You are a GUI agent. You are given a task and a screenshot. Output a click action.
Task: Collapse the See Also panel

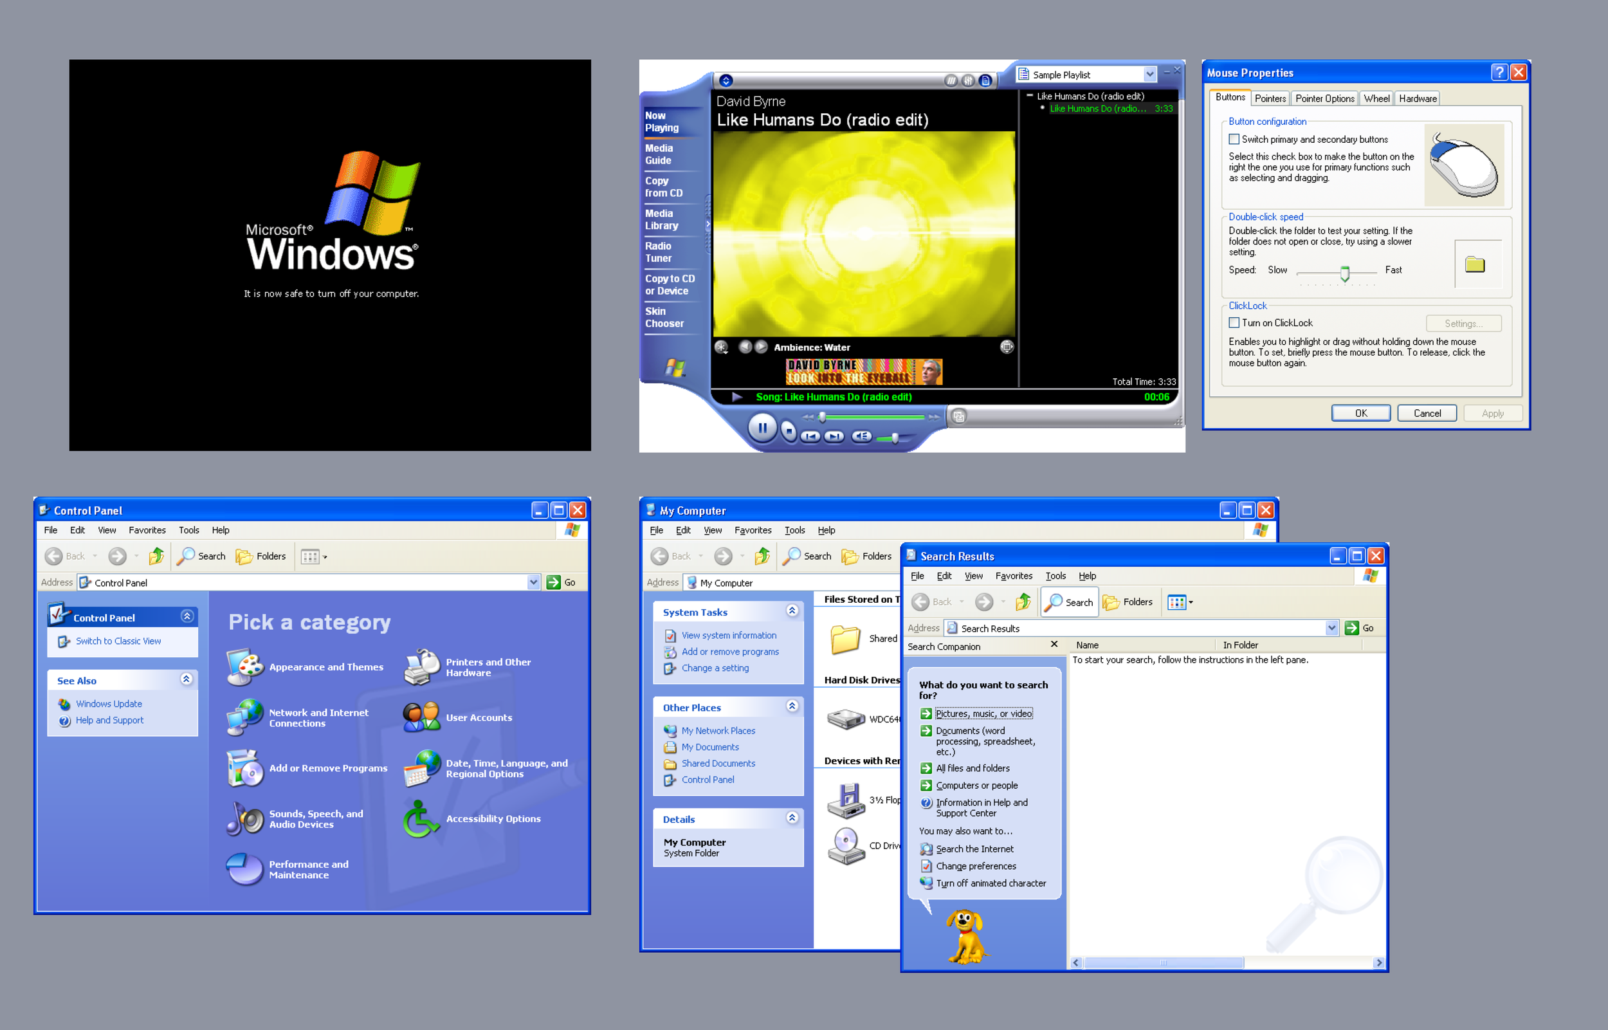[187, 679]
